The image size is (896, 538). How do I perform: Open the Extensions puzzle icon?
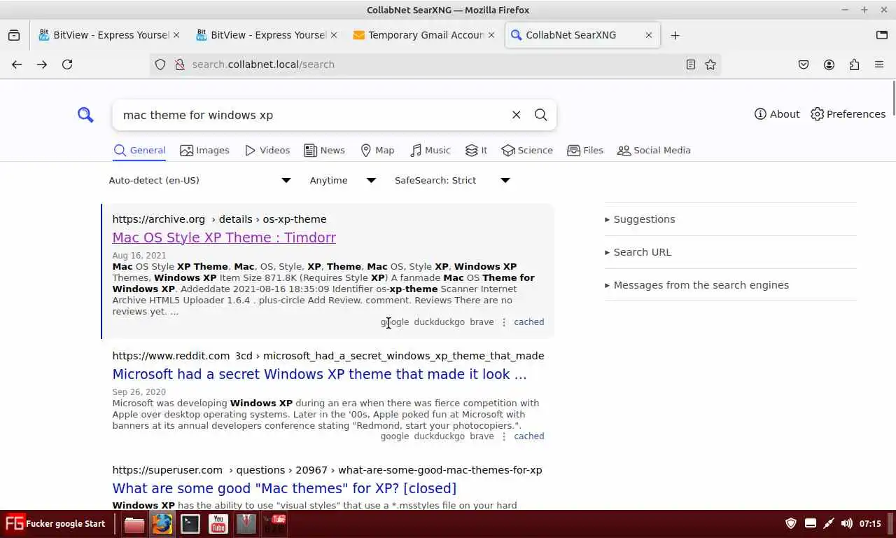[854, 64]
